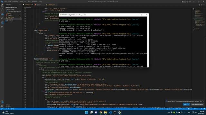Toggle the bottom panel layout icon
Viewport: 206px width, 115px height.
[x=185, y=2]
